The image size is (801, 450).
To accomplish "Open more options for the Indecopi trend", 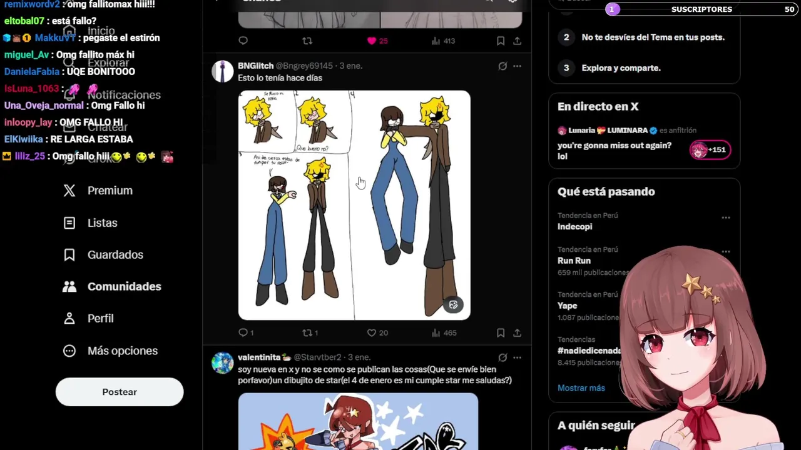I will 726,217.
